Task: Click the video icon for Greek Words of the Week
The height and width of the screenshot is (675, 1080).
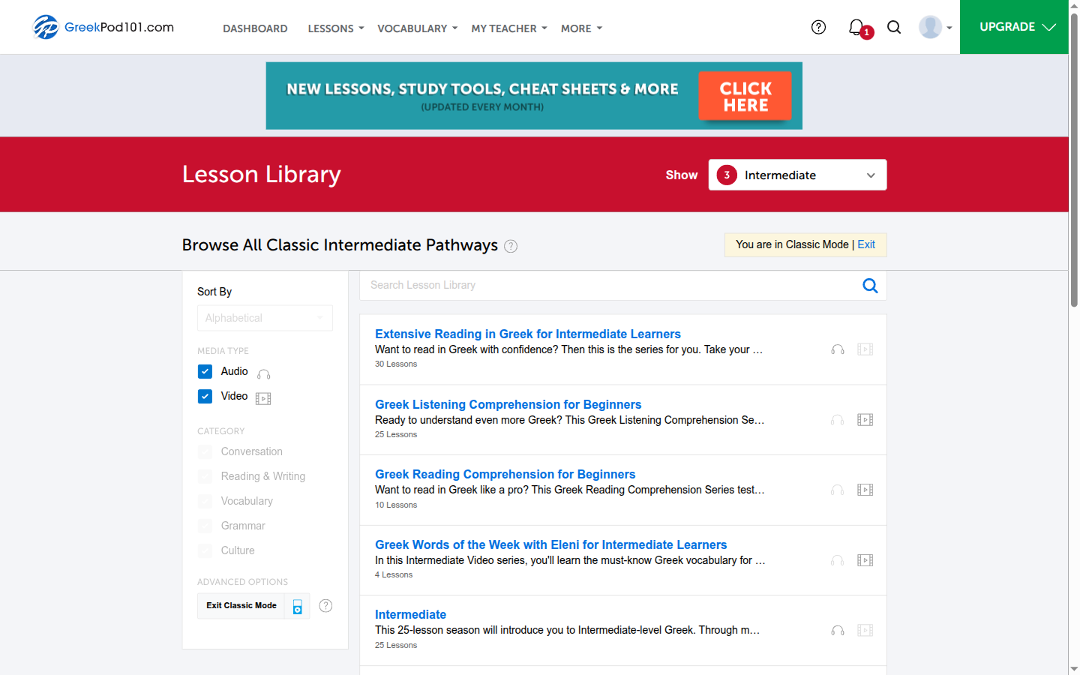Action: point(865,560)
